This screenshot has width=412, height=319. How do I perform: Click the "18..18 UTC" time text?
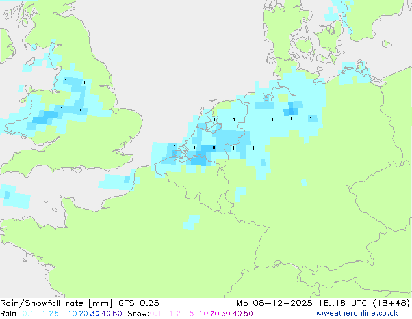[x=342, y=303]
